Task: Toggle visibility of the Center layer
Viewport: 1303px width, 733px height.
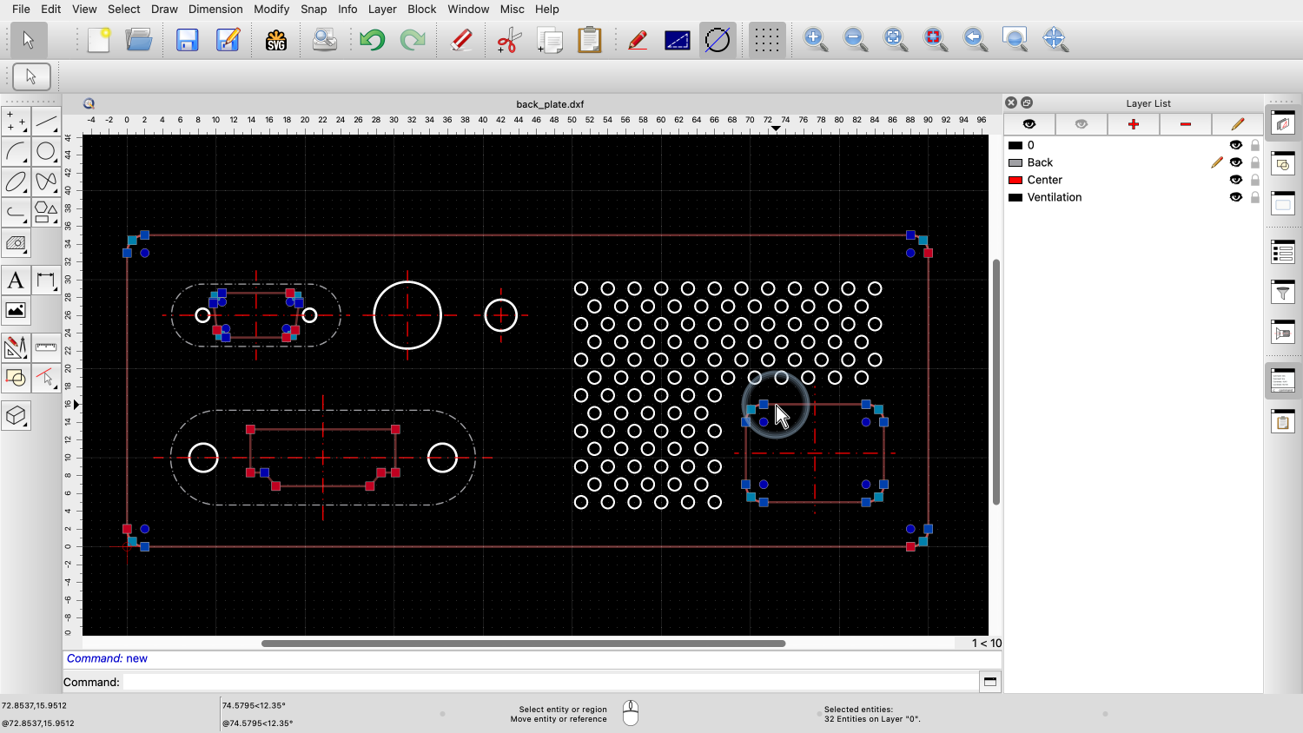Action: [x=1235, y=180]
